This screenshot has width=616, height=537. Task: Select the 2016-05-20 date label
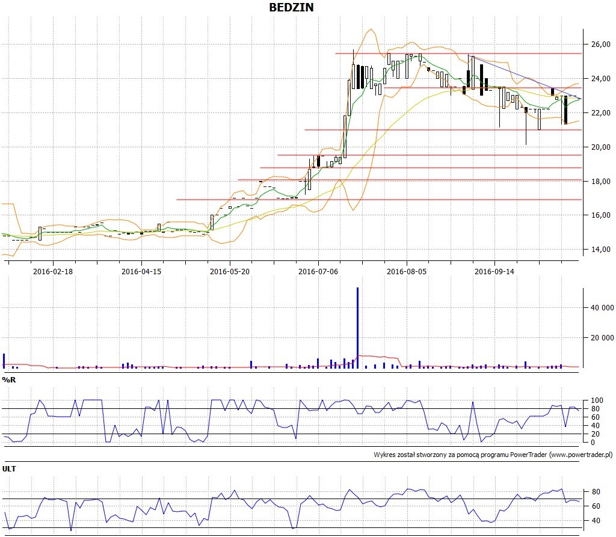coord(230,271)
